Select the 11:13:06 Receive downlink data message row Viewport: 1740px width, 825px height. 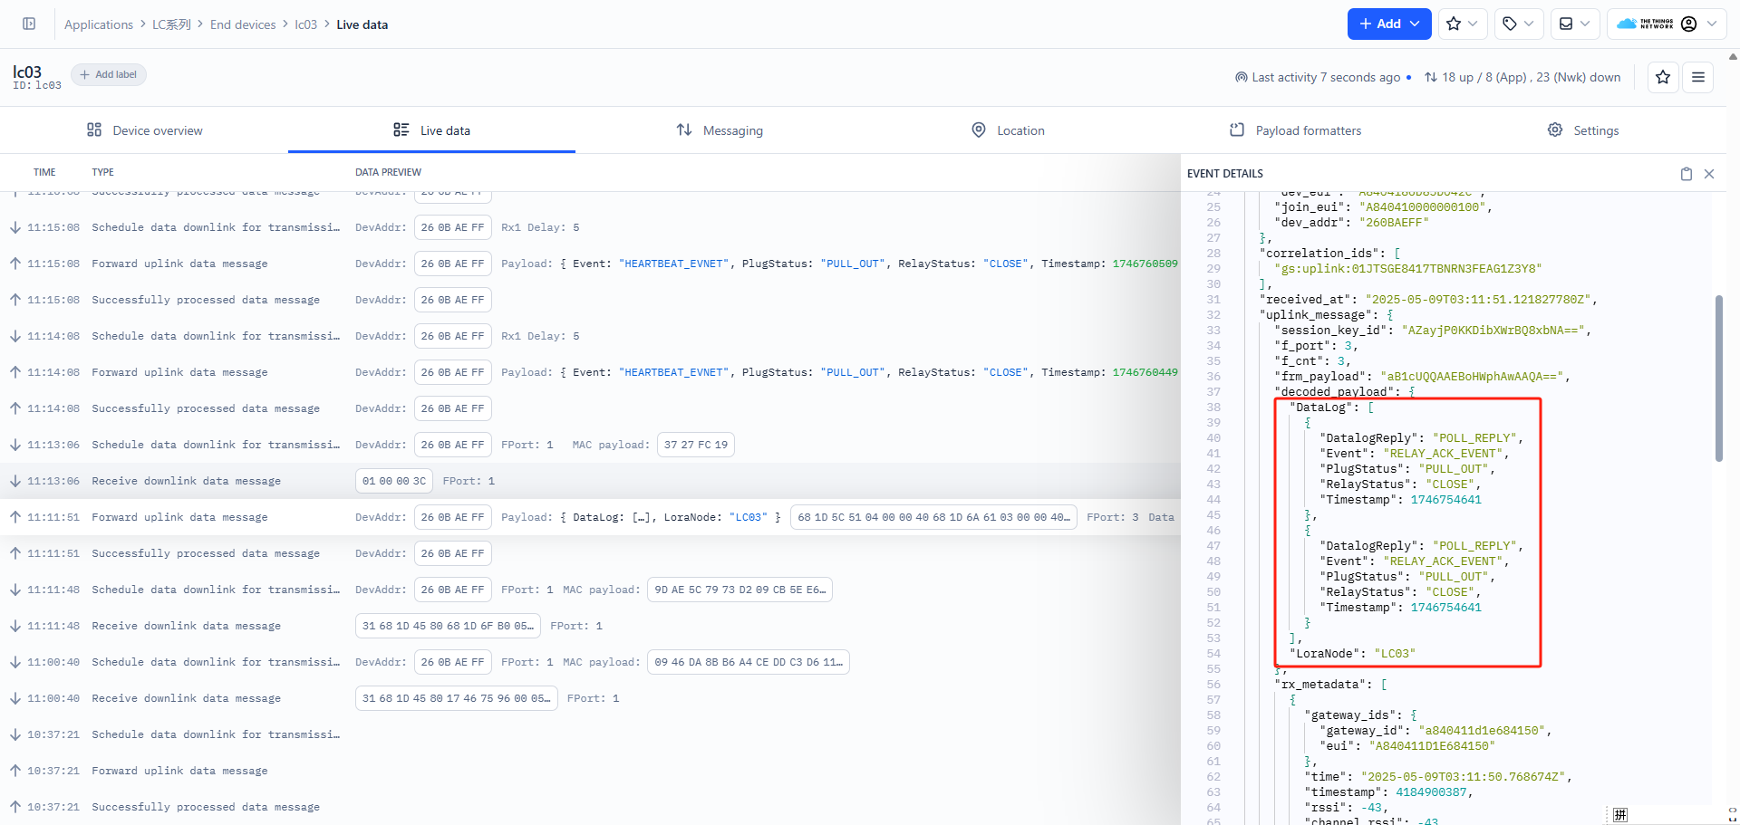(x=590, y=481)
